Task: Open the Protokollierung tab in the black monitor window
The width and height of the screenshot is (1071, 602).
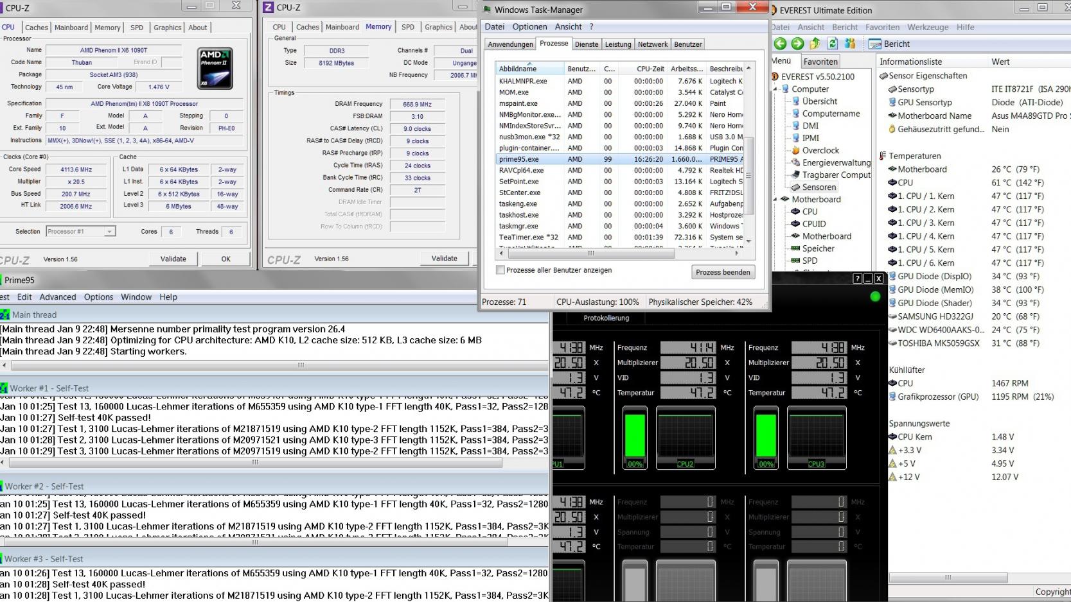Action: [606, 318]
